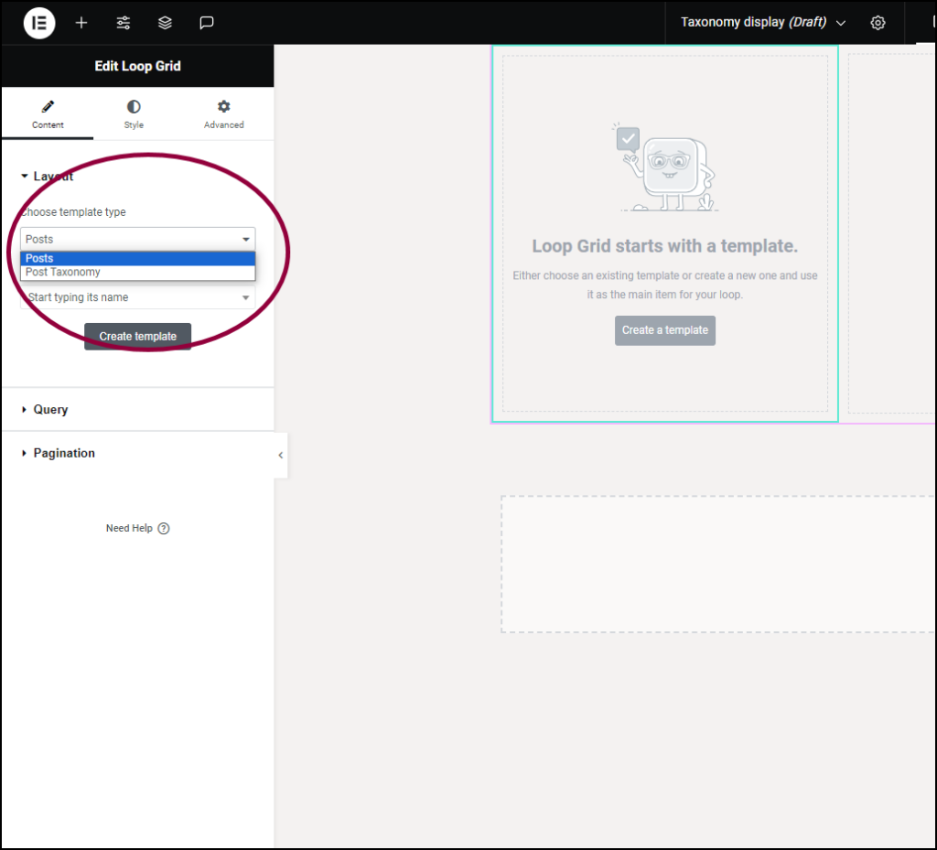
Task: Select the Content tab pencil icon
Action: (x=48, y=107)
